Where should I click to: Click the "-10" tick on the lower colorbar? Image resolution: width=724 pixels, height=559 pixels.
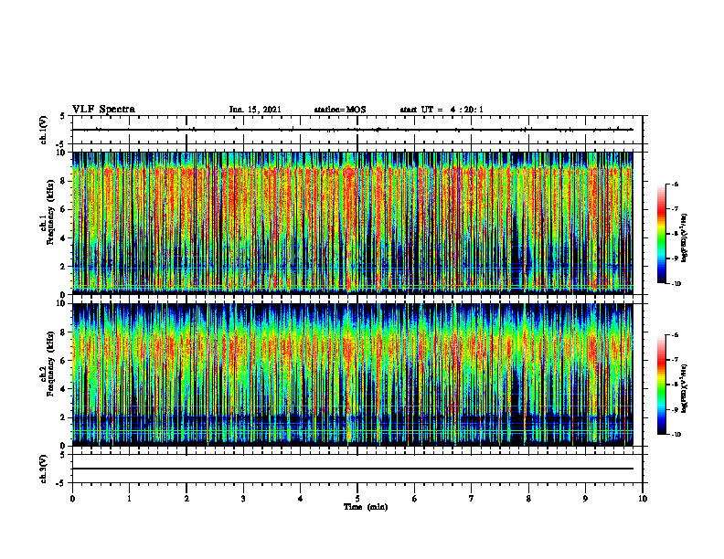pos(676,435)
